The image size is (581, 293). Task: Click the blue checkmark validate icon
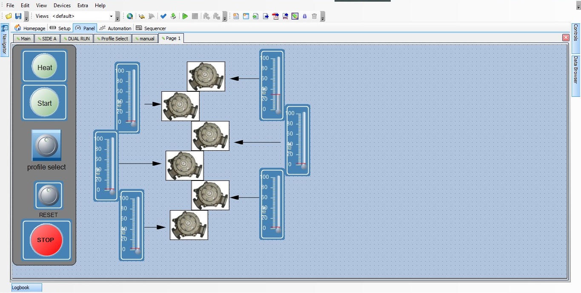tap(163, 16)
